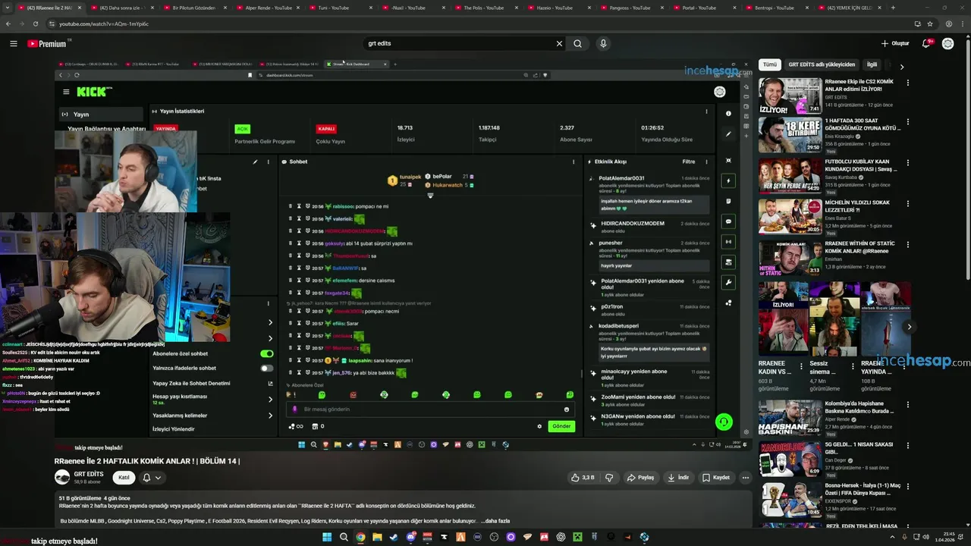
Task: Save the video with Kaydet
Action: [716, 478]
